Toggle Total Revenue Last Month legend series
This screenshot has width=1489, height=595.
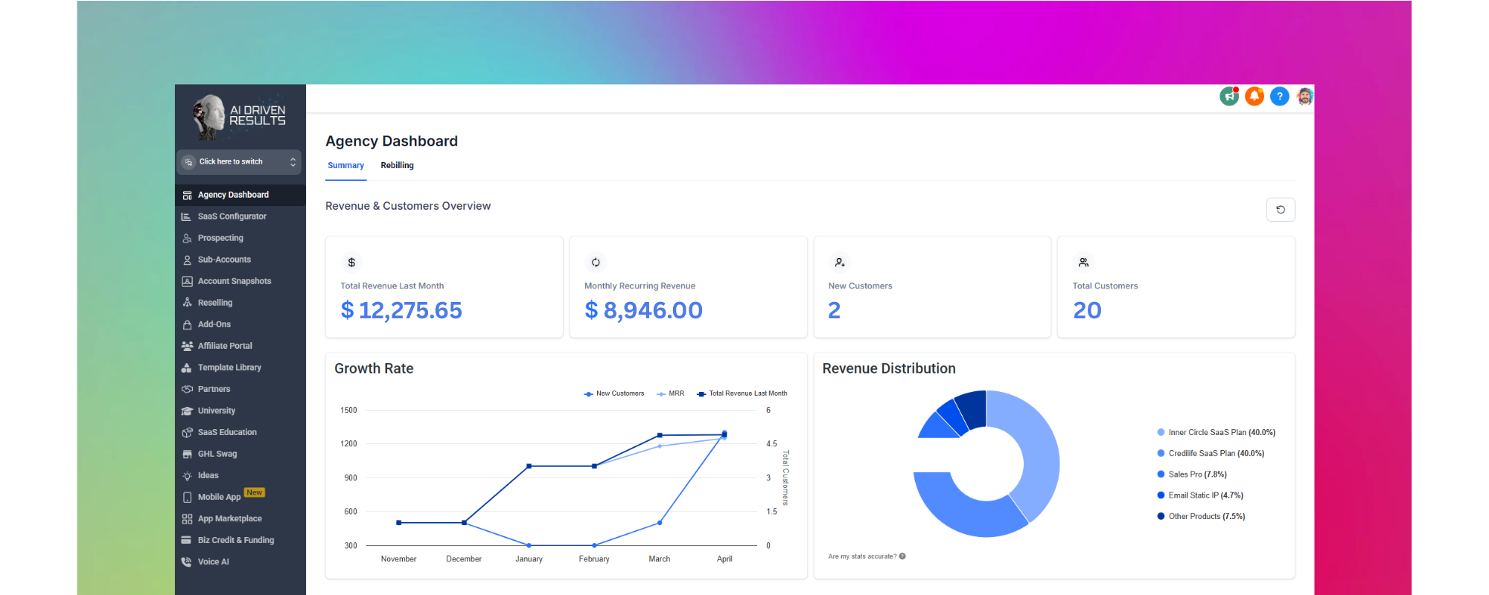(742, 393)
